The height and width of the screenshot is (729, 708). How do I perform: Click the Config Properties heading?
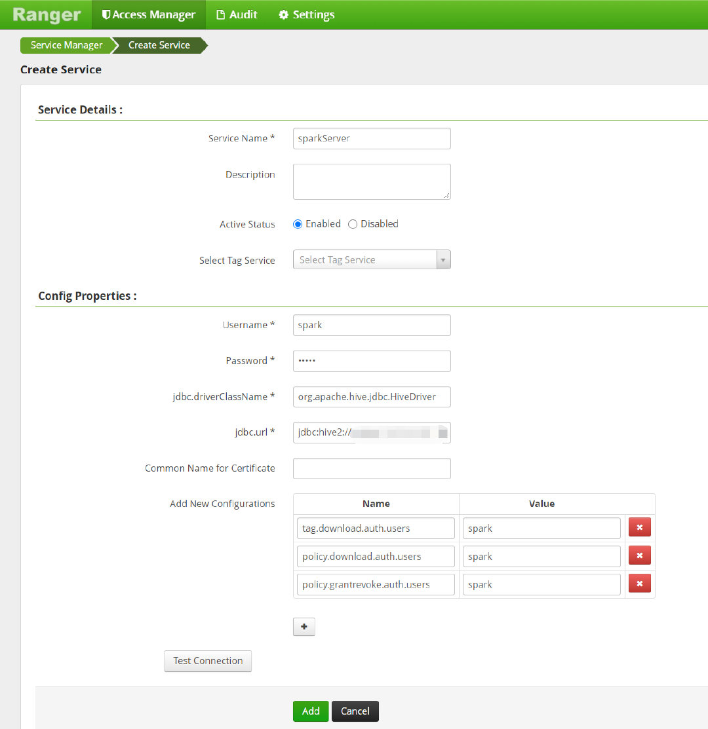click(87, 296)
